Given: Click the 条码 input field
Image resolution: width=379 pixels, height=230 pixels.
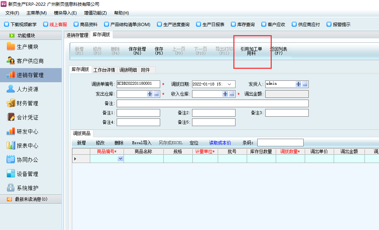Looking at the screenshot, I should click(x=280, y=143).
